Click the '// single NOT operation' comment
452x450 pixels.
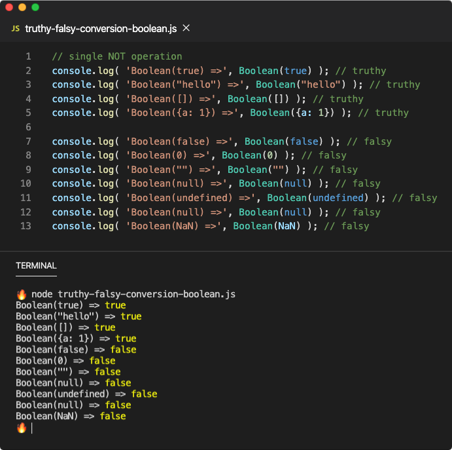point(117,56)
